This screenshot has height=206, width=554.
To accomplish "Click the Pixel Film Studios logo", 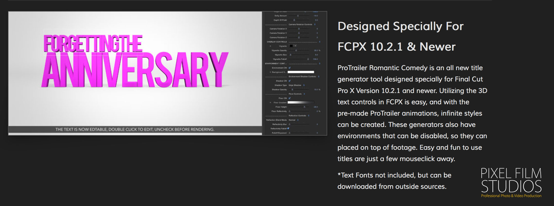I will (x=511, y=182).
